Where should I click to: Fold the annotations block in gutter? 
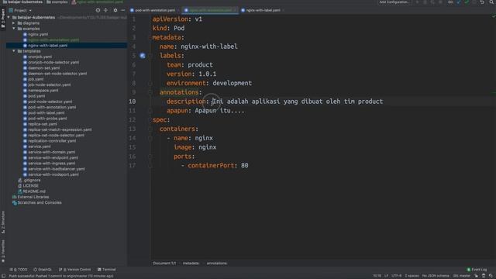(x=150, y=92)
